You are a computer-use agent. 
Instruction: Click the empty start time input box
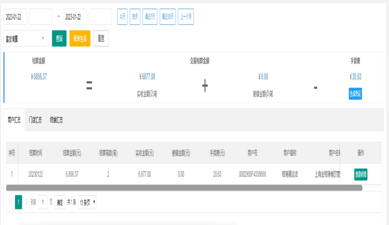41,17
